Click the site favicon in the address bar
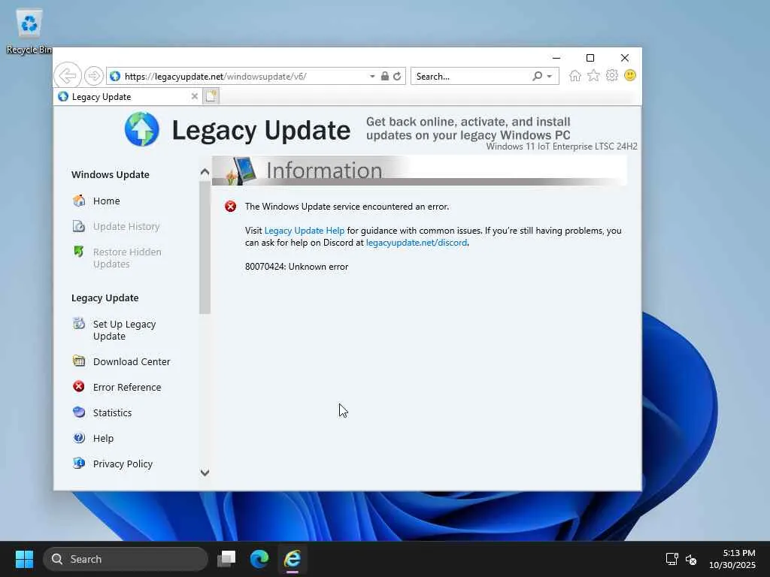Viewport: 770px width, 577px height. 115,76
